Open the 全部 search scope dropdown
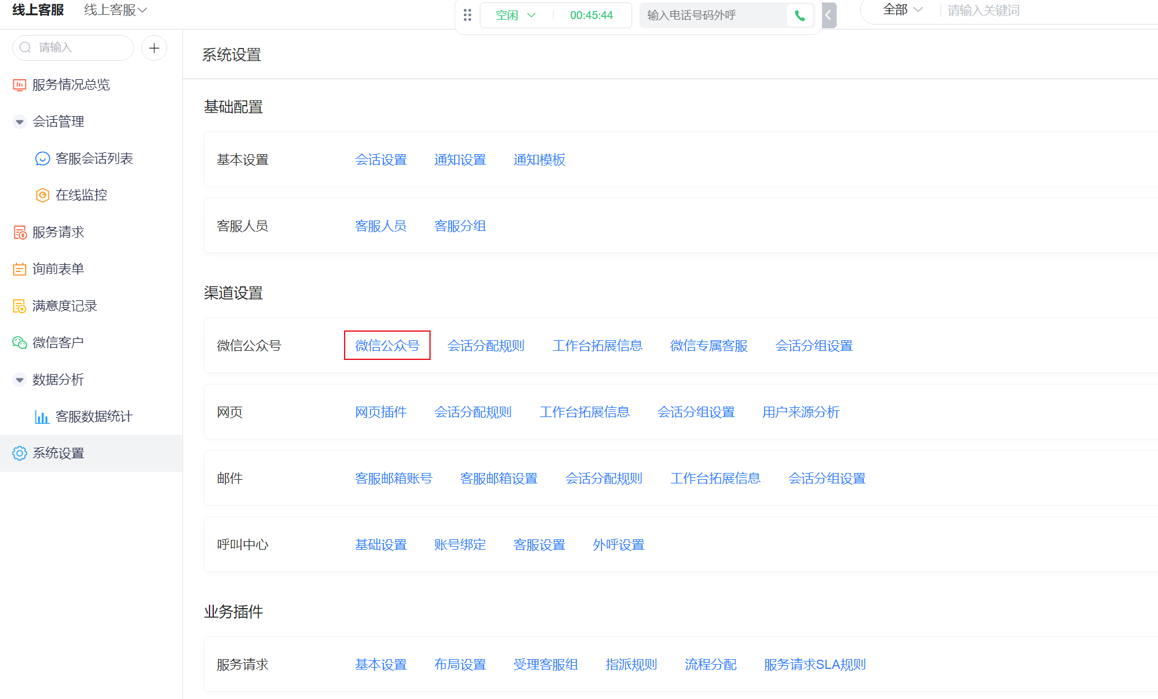Viewport: 1158px width, 699px height. click(902, 10)
